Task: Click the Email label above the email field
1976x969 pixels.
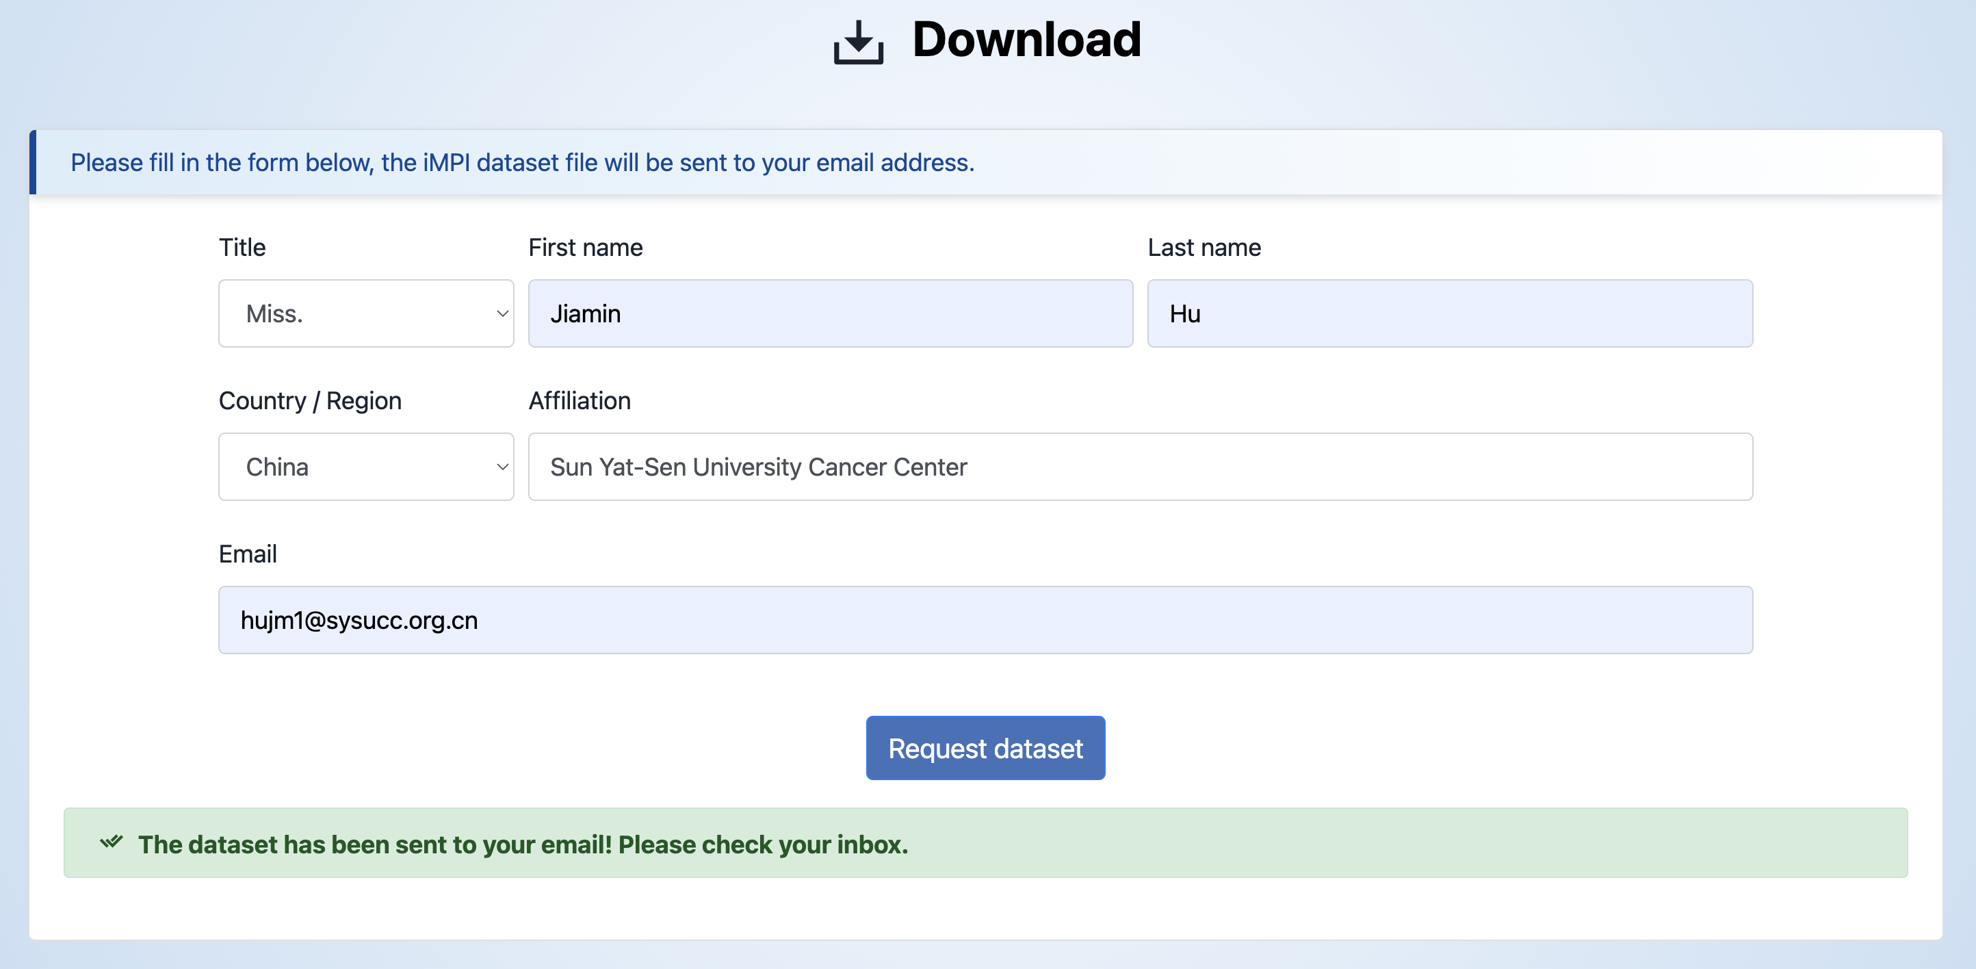Action: tap(248, 553)
